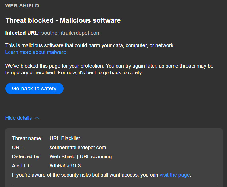The width and height of the screenshot is (227, 187).
Task: Click the URL label in details panel
Action: pos(18,148)
